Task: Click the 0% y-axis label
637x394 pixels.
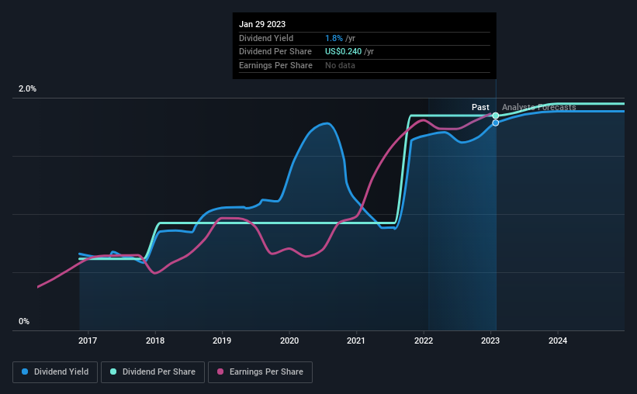Action: click(x=24, y=321)
